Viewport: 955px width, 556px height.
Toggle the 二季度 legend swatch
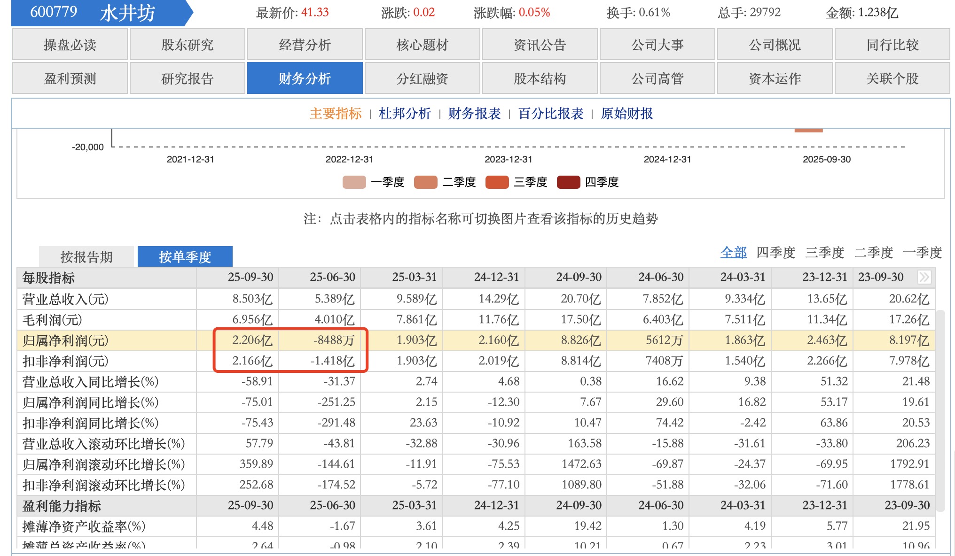click(426, 182)
